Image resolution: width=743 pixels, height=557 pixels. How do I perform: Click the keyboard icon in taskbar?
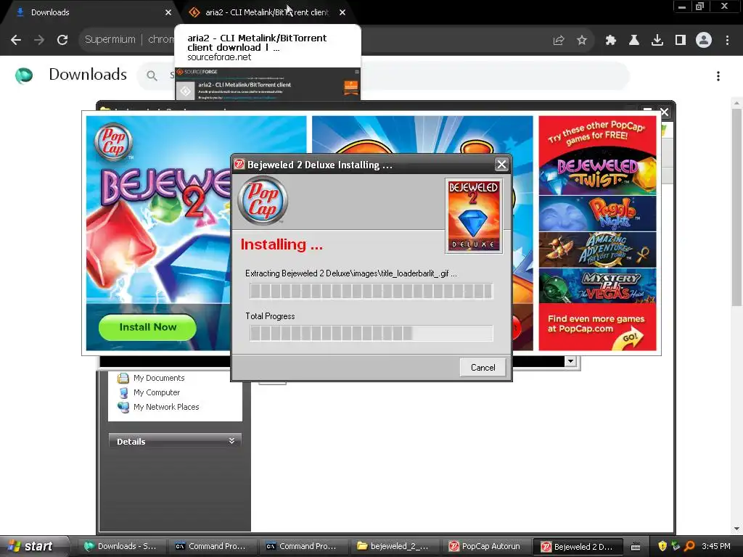(636, 547)
